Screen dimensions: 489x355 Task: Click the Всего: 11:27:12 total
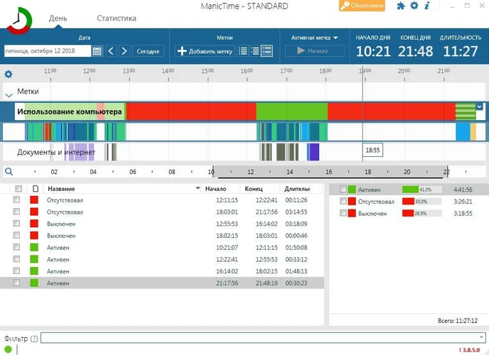click(x=458, y=320)
